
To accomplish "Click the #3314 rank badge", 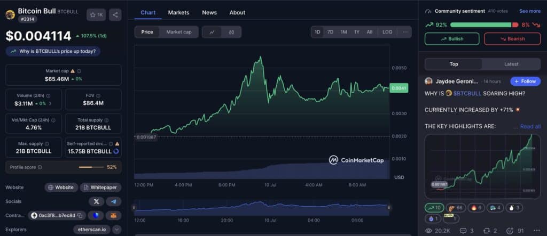I will pyautogui.click(x=27, y=19).
